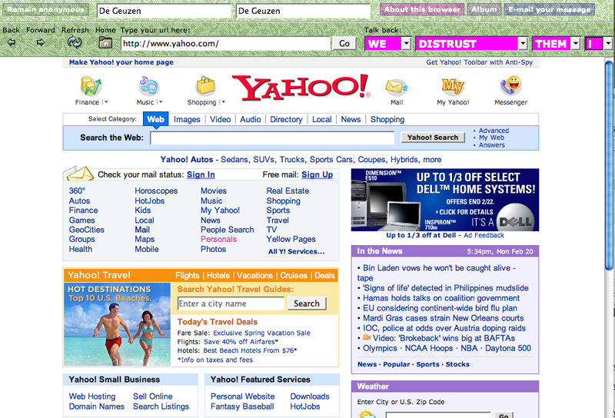The height and width of the screenshot is (418, 615).
Task: Open the WE word dropdown
Action: click(407, 44)
